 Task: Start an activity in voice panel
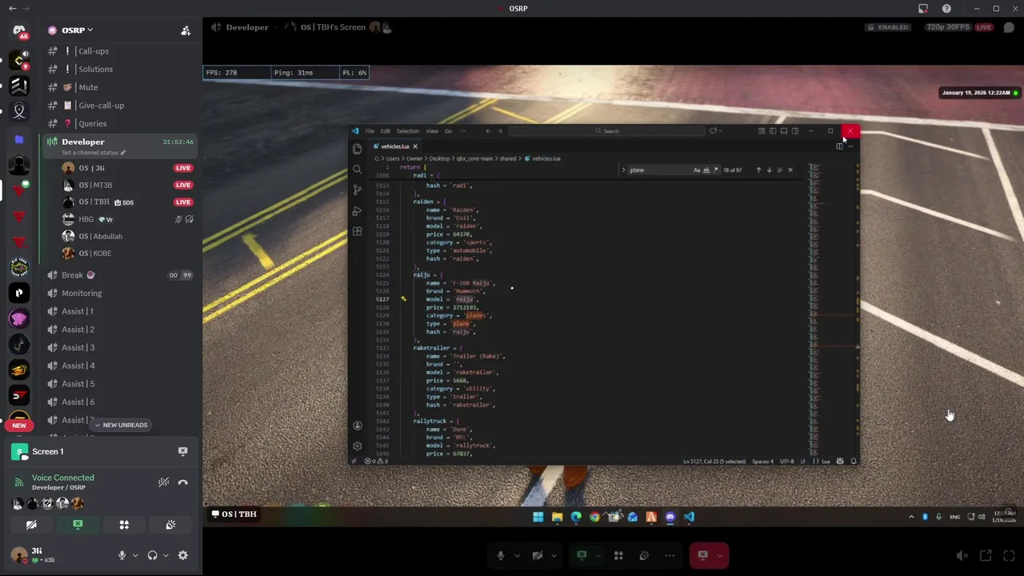pyautogui.click(x=124, y=525)
